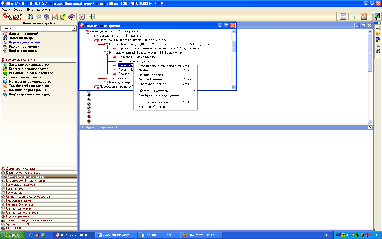Select Відмітити всю гілку menu entry
Screen dimensions: 382x239
pyautogui.click(x=166, y=75)
